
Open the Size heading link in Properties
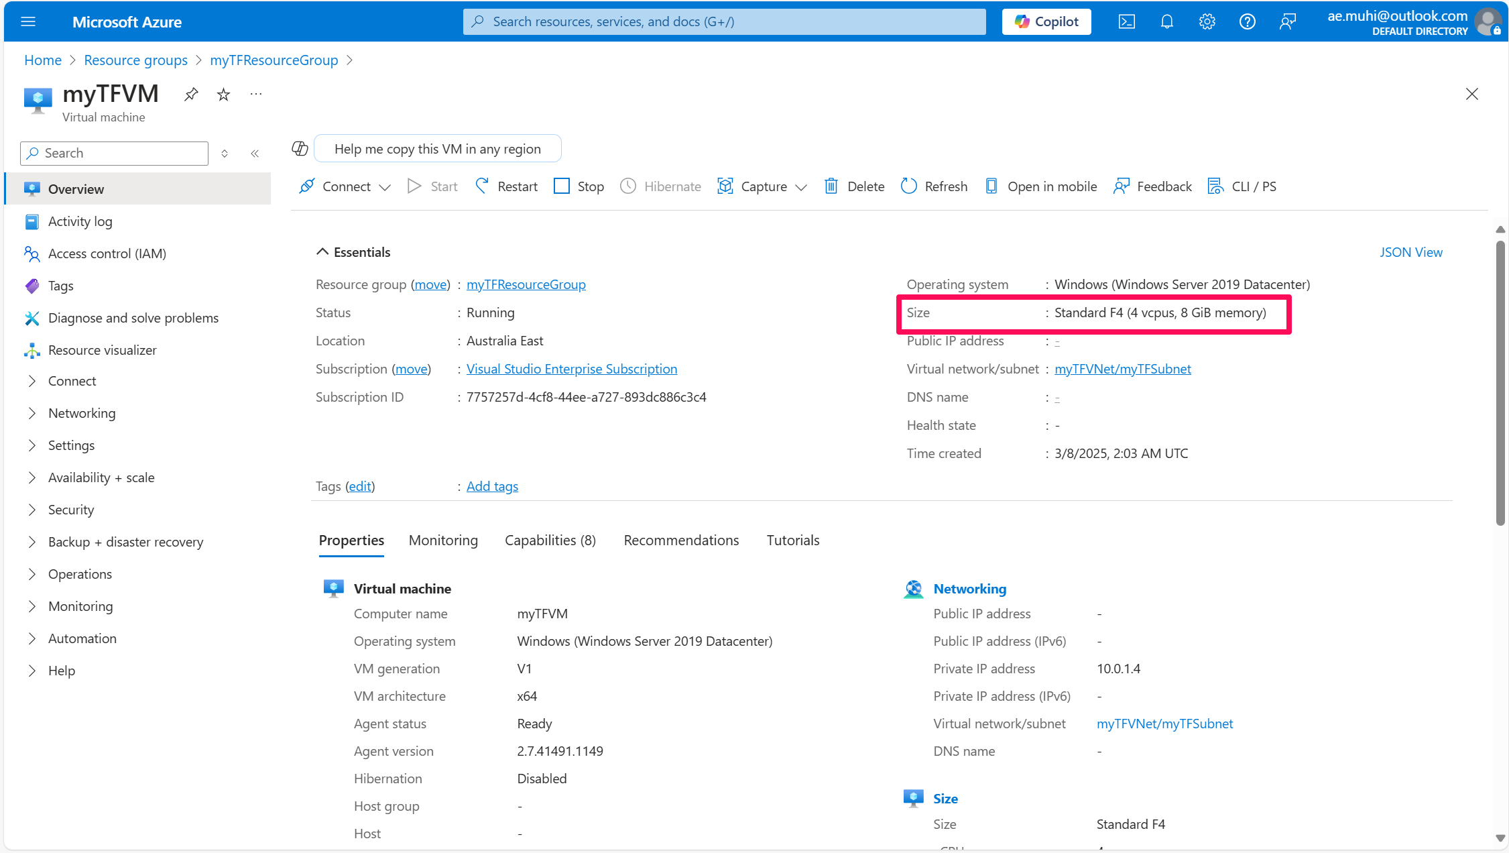coord(945,799)
